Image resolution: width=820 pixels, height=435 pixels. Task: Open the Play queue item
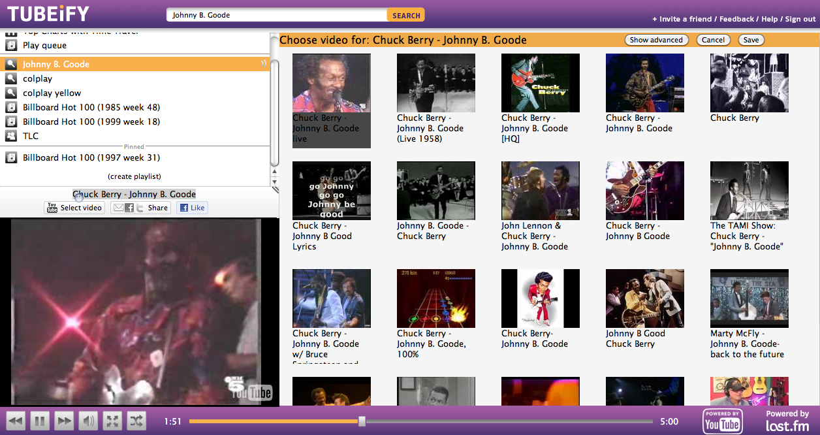coord(44,45)
